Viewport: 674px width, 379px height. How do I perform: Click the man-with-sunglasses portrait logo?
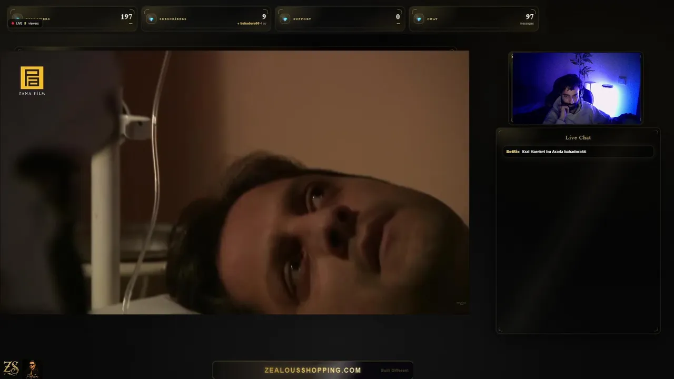[x=32, y=368]
